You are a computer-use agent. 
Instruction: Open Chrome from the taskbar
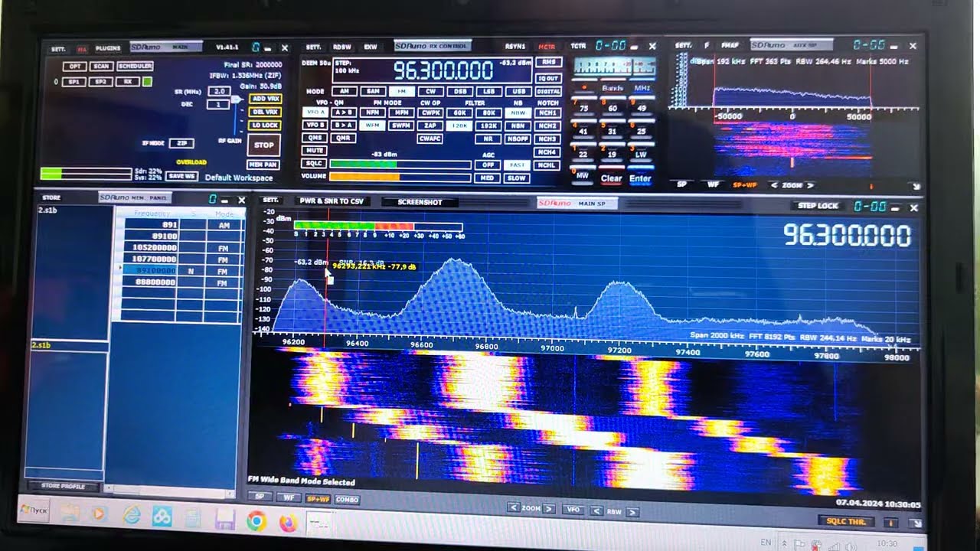[x=256, y=522]
